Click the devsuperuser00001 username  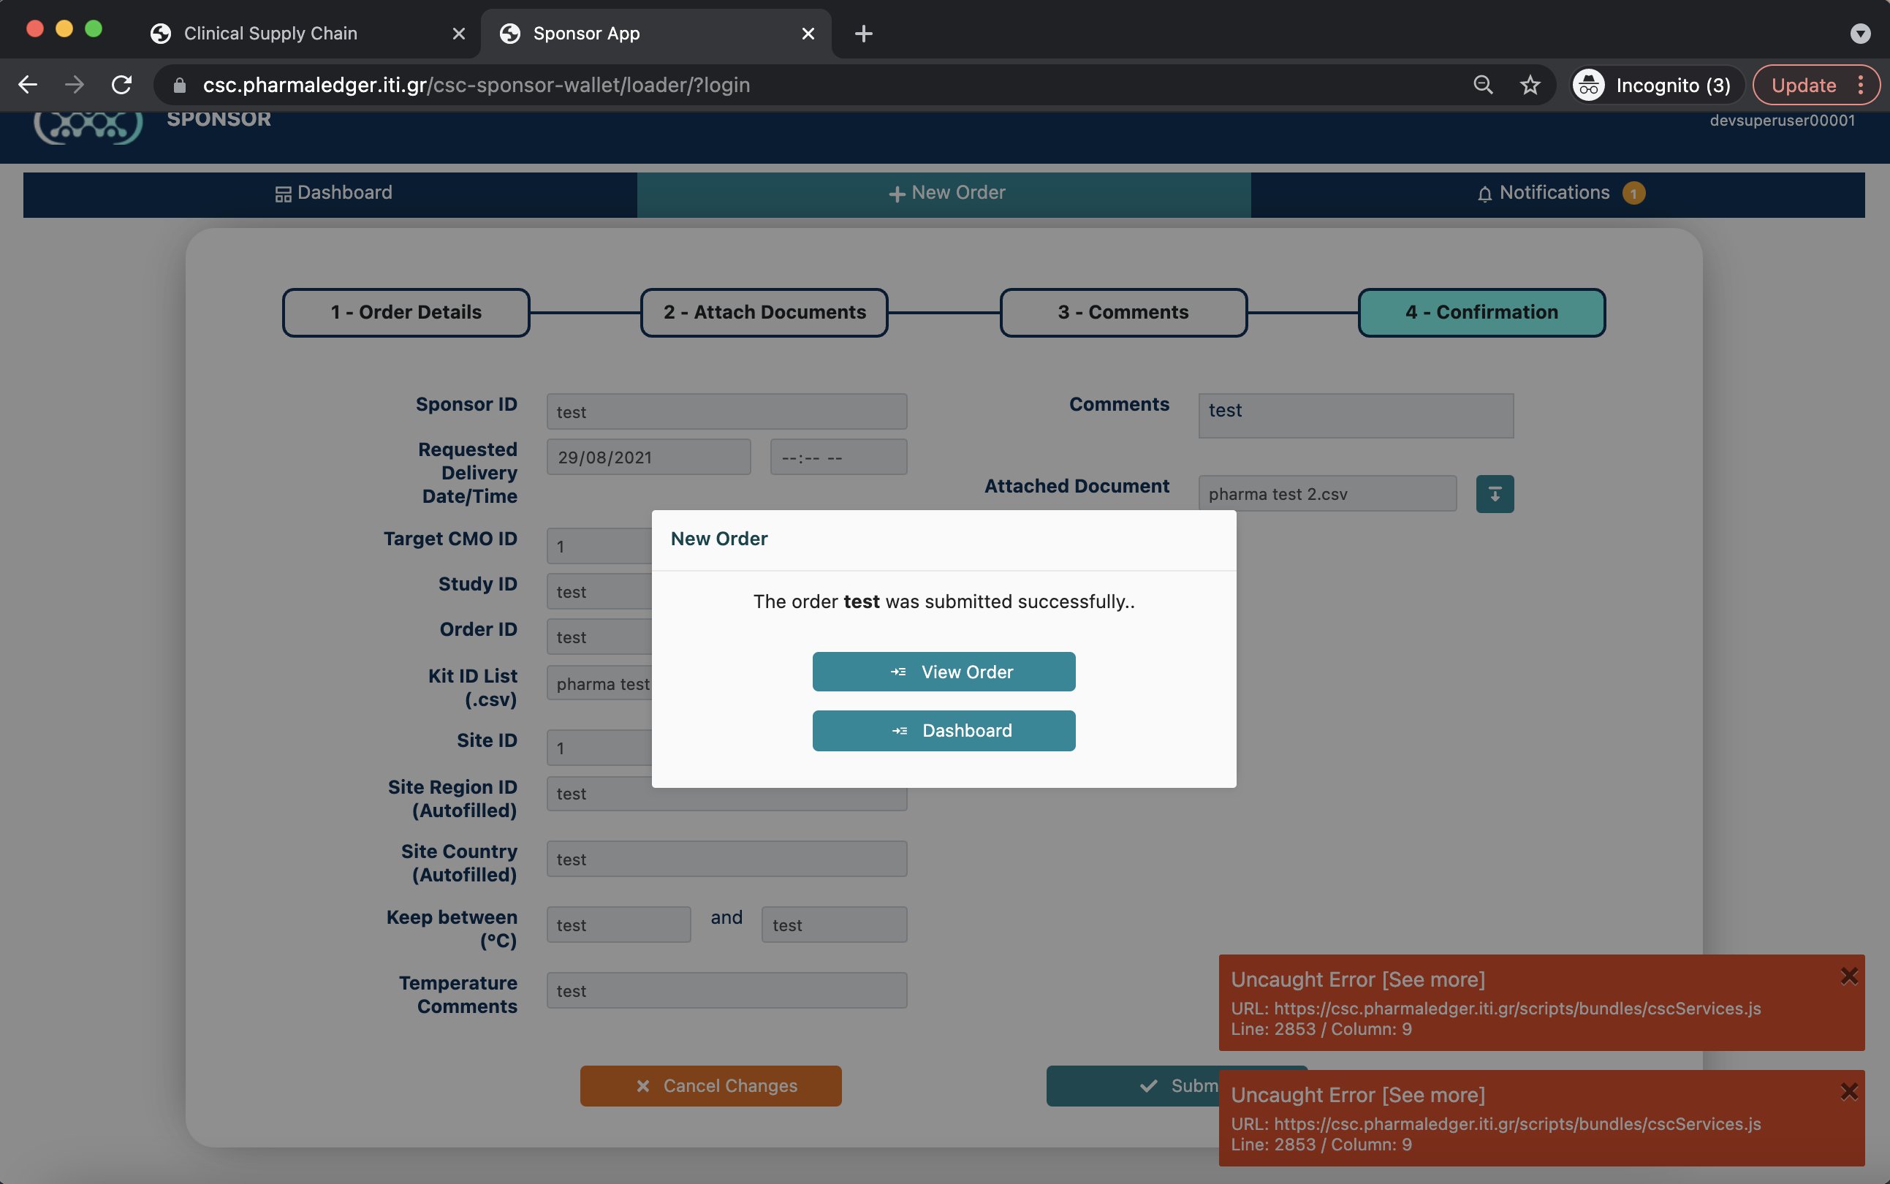point(1782,121)
